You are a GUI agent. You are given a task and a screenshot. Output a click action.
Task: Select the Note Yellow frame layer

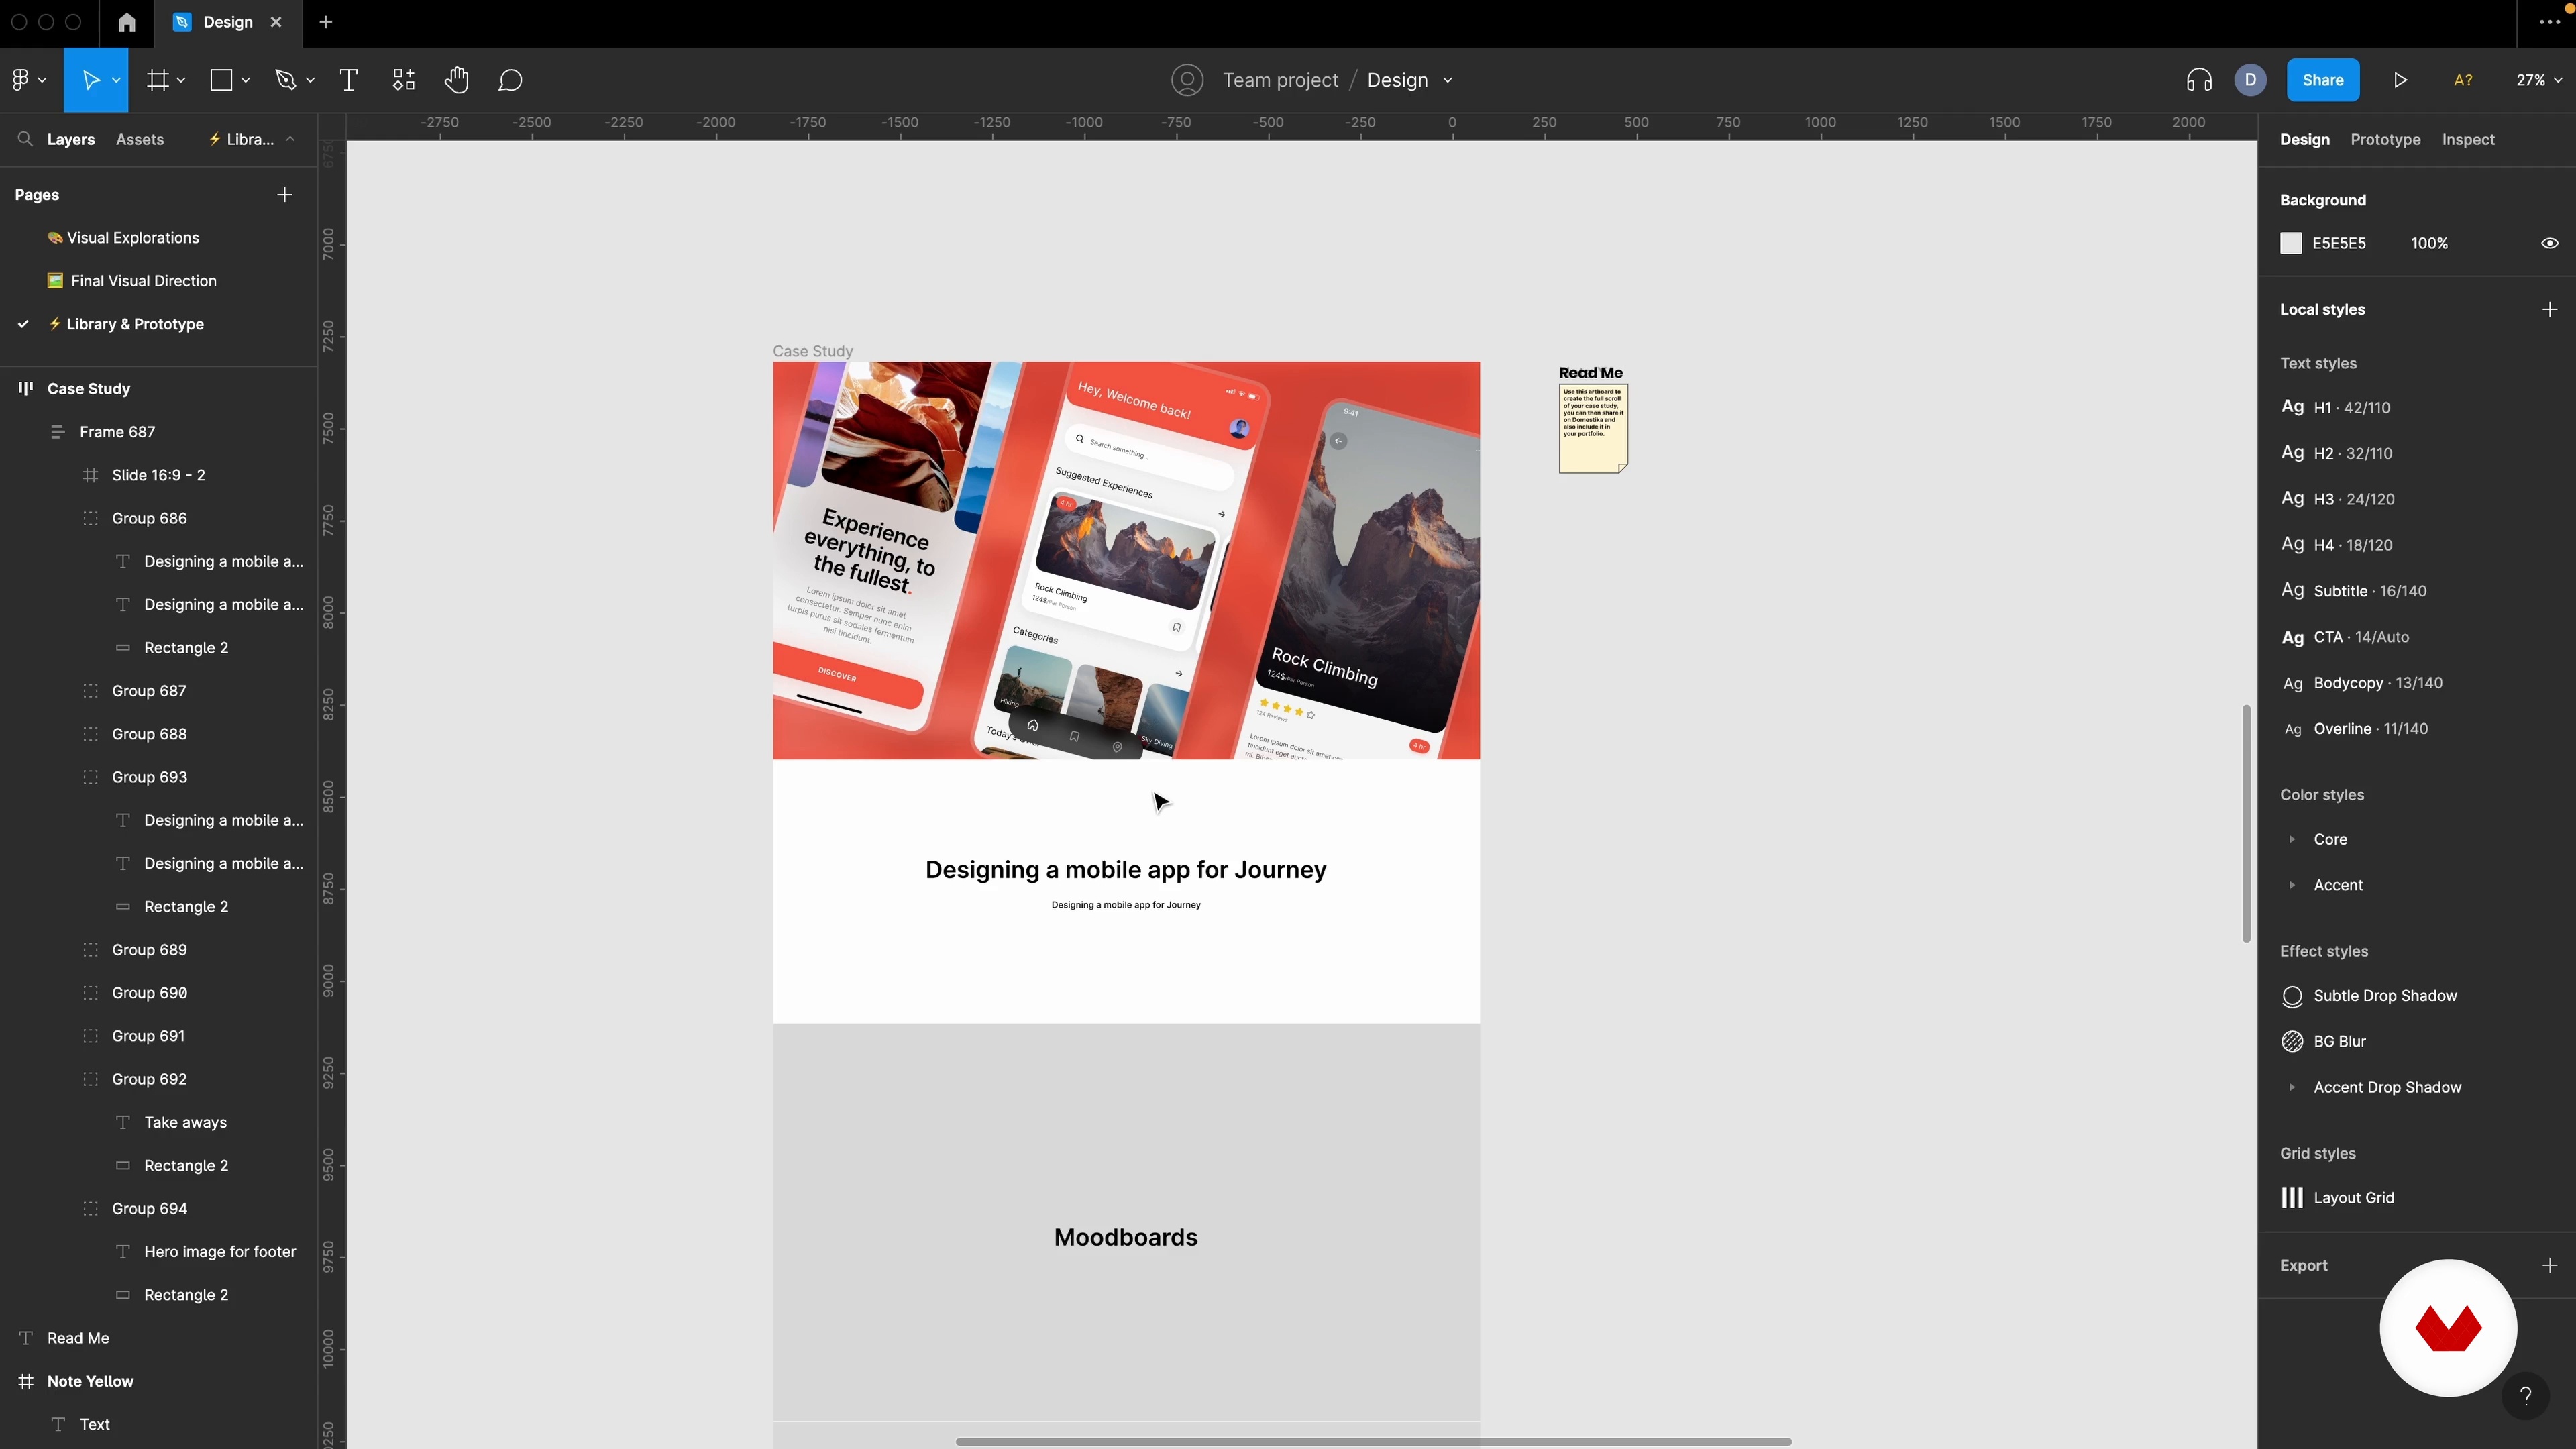[x=90, y=1381]
